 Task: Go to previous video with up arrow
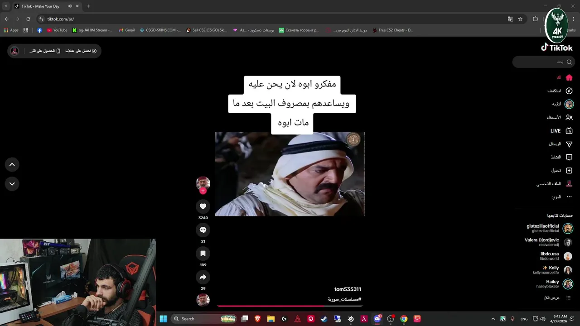coord(12,165)
